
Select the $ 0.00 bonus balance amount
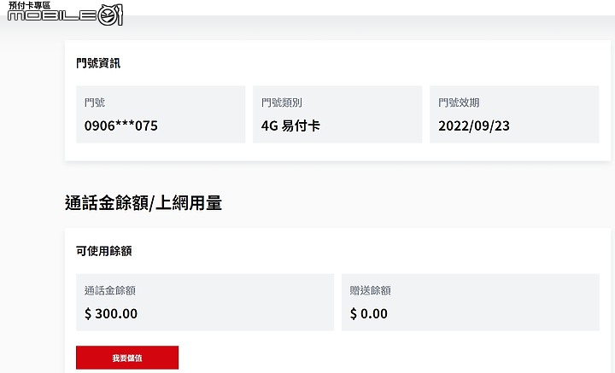point(369,313)
